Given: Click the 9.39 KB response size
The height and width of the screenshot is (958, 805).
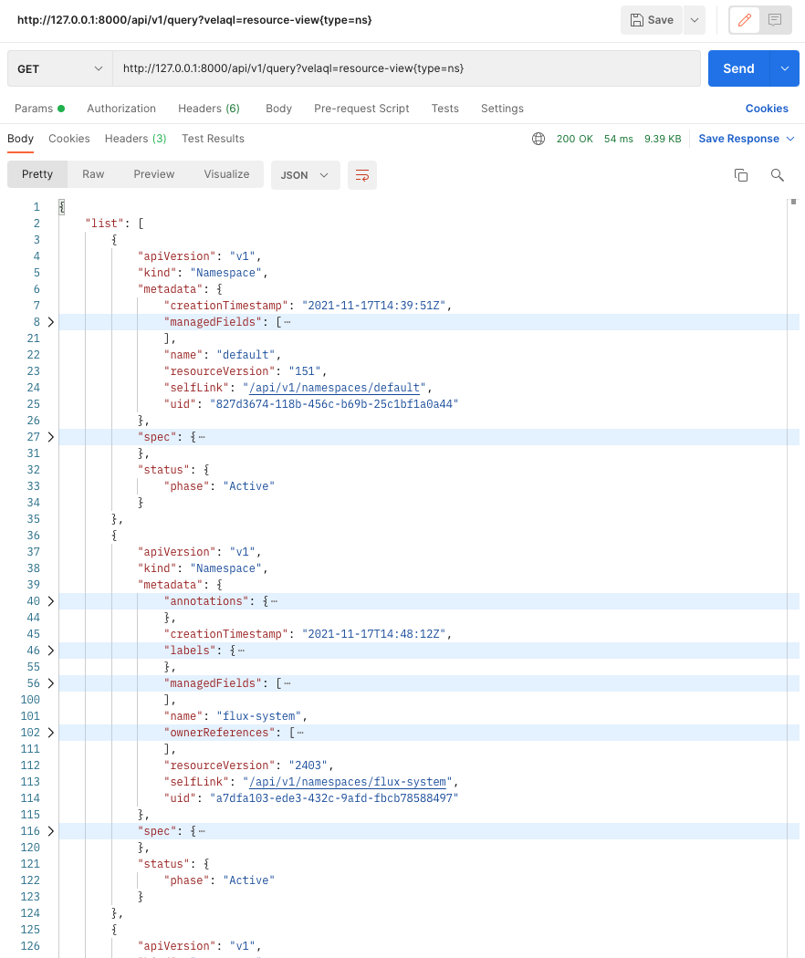Looking at the screenshot, I should [663, 139].
